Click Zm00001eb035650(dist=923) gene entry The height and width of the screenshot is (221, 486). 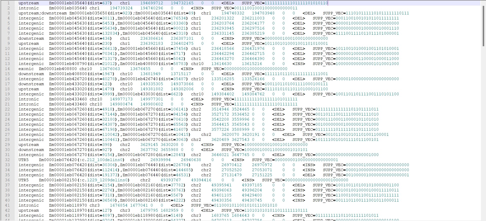101,13
